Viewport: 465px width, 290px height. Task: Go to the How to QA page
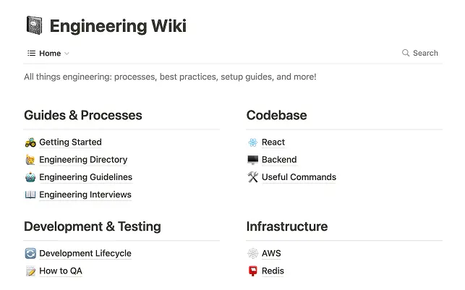click(x=61, y=271)
